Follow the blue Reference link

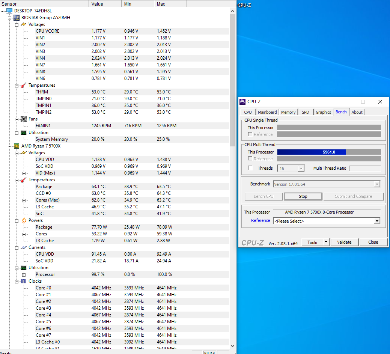click(261, 220)
